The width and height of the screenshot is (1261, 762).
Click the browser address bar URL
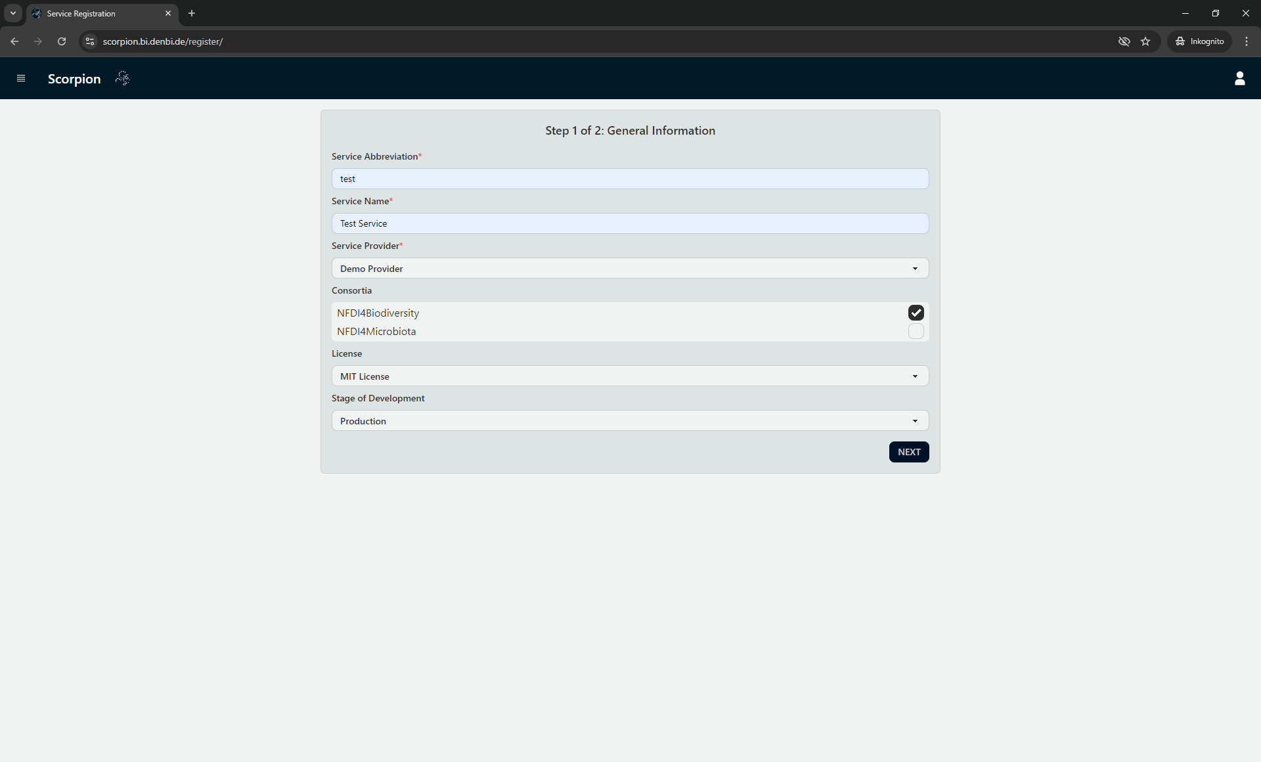163,41
